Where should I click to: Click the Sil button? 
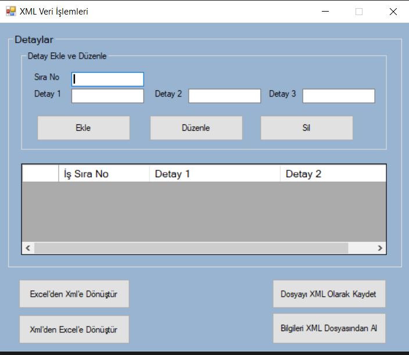307,128
